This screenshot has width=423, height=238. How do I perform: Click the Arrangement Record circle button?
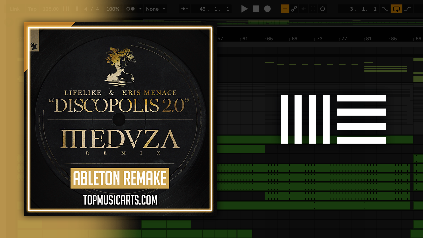[267, 9]
